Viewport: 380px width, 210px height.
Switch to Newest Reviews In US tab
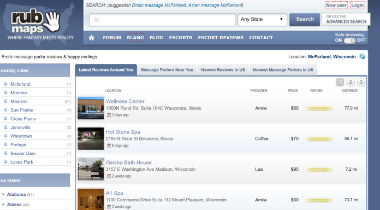(x=223, y=70)
